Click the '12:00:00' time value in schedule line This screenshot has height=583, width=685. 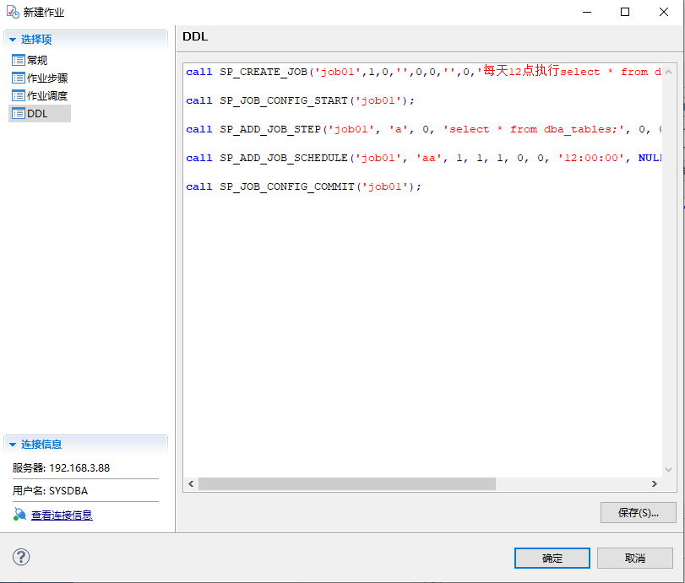pos(591,158)
